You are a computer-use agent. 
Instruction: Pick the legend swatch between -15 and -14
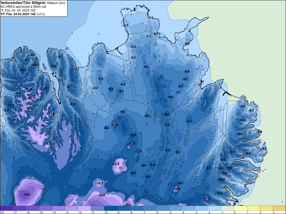(45, 208)
